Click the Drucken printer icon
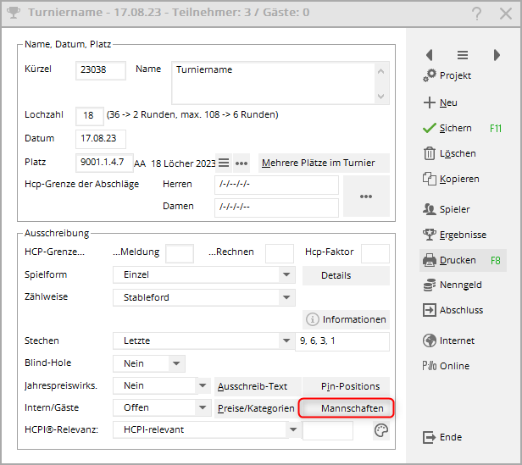Image resolution: width=522 pixels, height=465 pixels. point(429,260)
